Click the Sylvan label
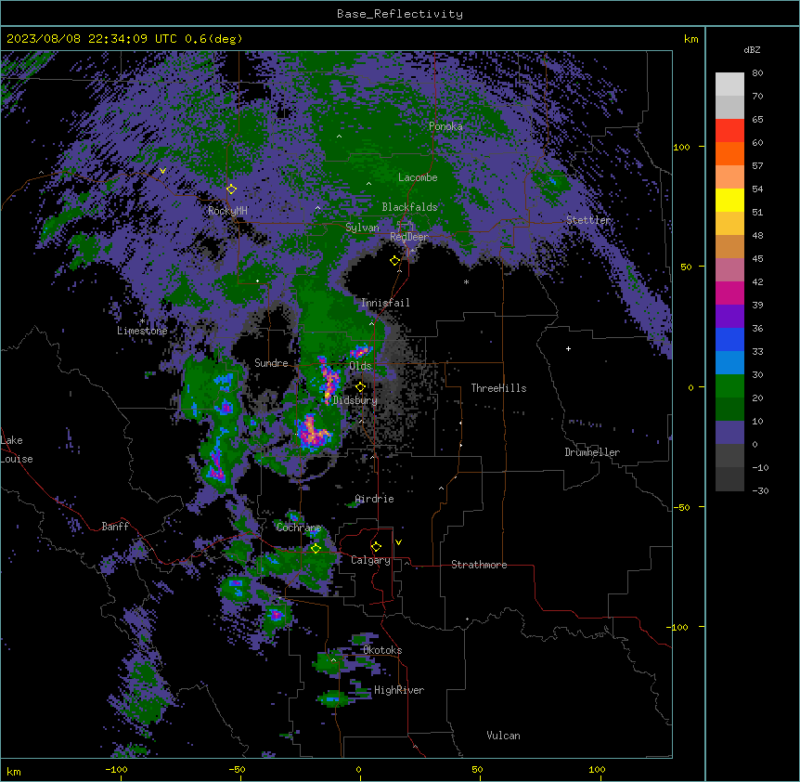This screenshot has height=782, width=800. pos(362,228)
